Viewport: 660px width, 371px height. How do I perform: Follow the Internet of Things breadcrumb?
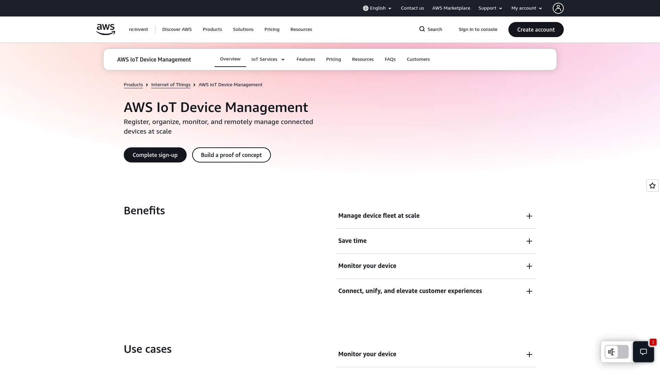pyautogui.click(x=171, y=85)
